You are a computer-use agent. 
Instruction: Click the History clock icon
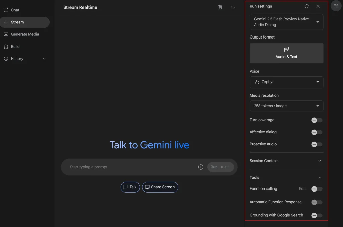tap(6, 59)
